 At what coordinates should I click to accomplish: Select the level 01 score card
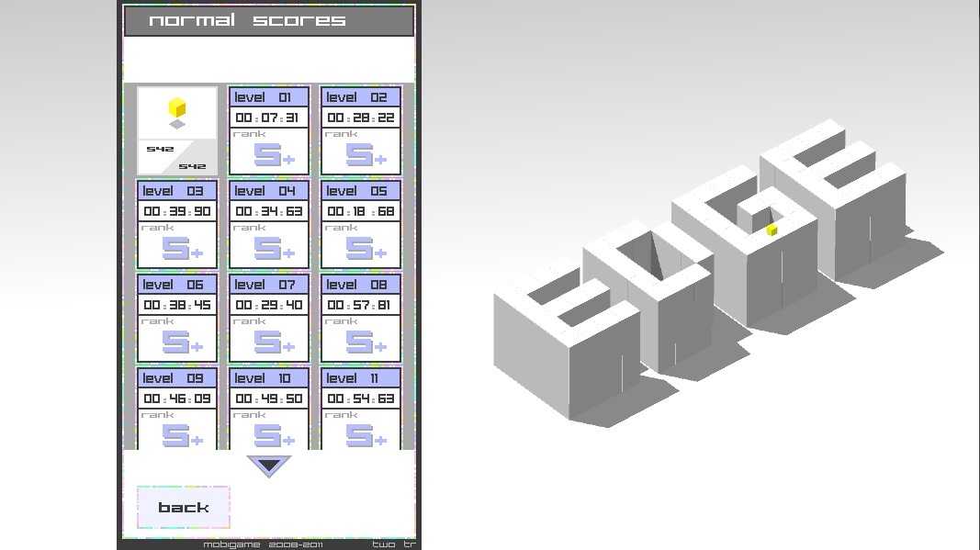[x=269, y=129]
